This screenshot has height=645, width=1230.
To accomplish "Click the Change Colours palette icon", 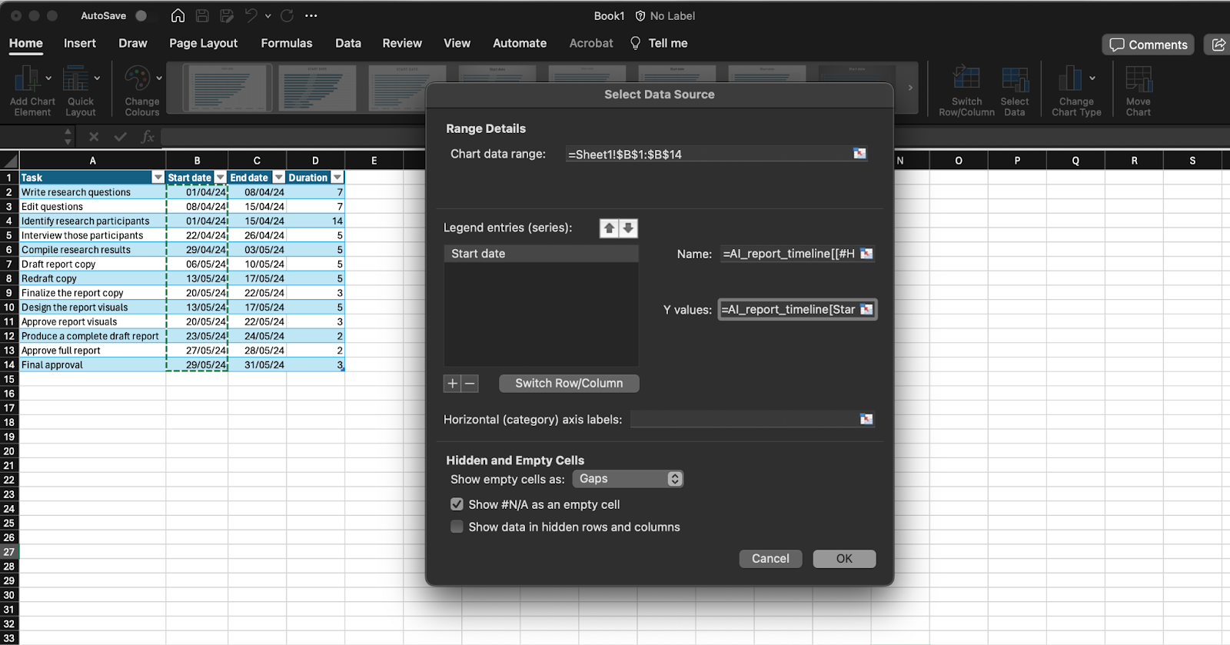I will [x=138, y=78].
